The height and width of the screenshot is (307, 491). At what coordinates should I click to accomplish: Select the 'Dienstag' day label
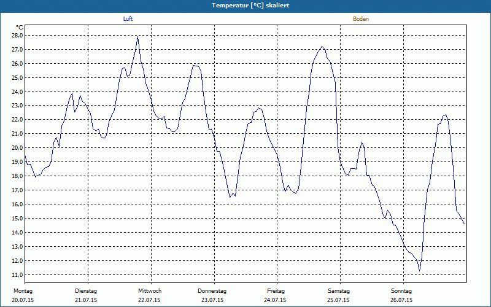point(86,291)
